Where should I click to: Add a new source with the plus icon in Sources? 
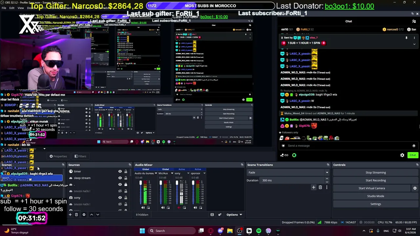coord(70,215)
